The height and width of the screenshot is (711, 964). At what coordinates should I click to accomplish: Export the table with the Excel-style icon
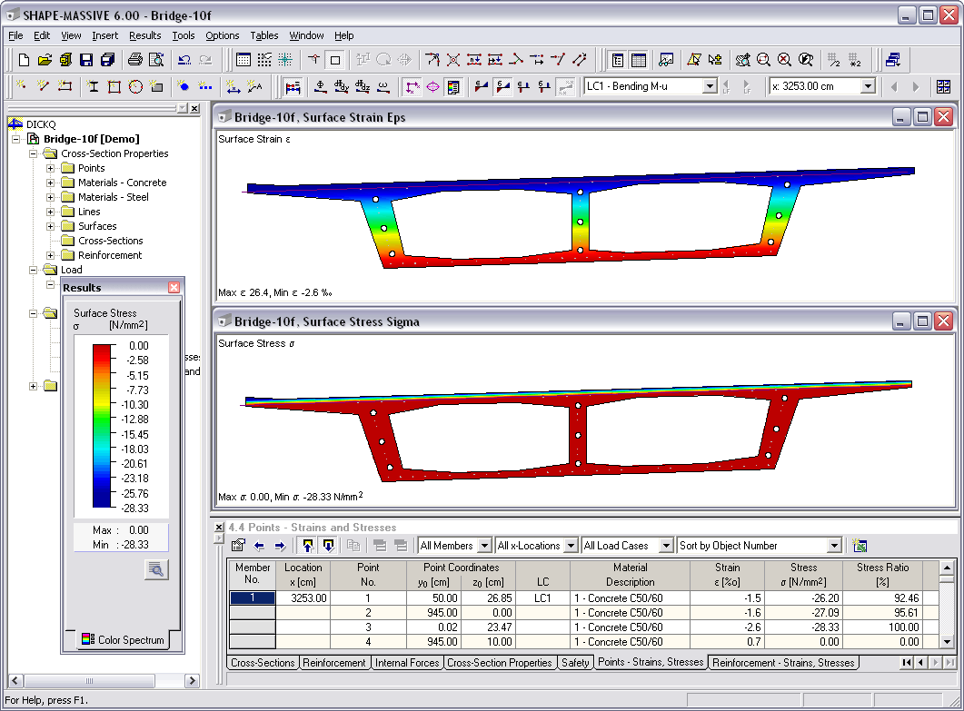(x=860, y=546)
